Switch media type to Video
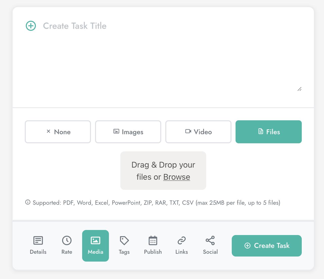The width and height of the screenshot is (324, 279). tap(198, 132)
